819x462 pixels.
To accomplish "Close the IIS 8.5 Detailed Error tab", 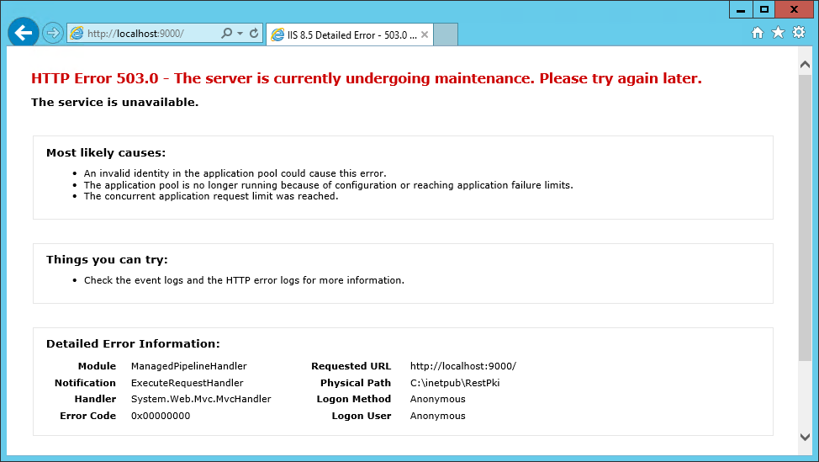I will (425, 35).
